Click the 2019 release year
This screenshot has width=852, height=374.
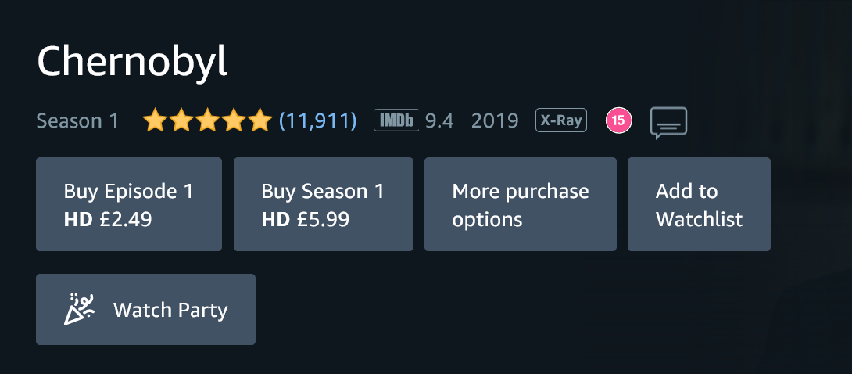tap(495, 120)
